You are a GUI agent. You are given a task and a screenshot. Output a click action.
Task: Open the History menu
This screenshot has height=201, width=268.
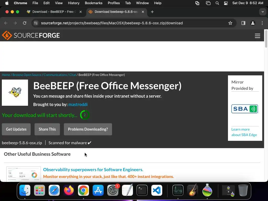coord(74,3)
